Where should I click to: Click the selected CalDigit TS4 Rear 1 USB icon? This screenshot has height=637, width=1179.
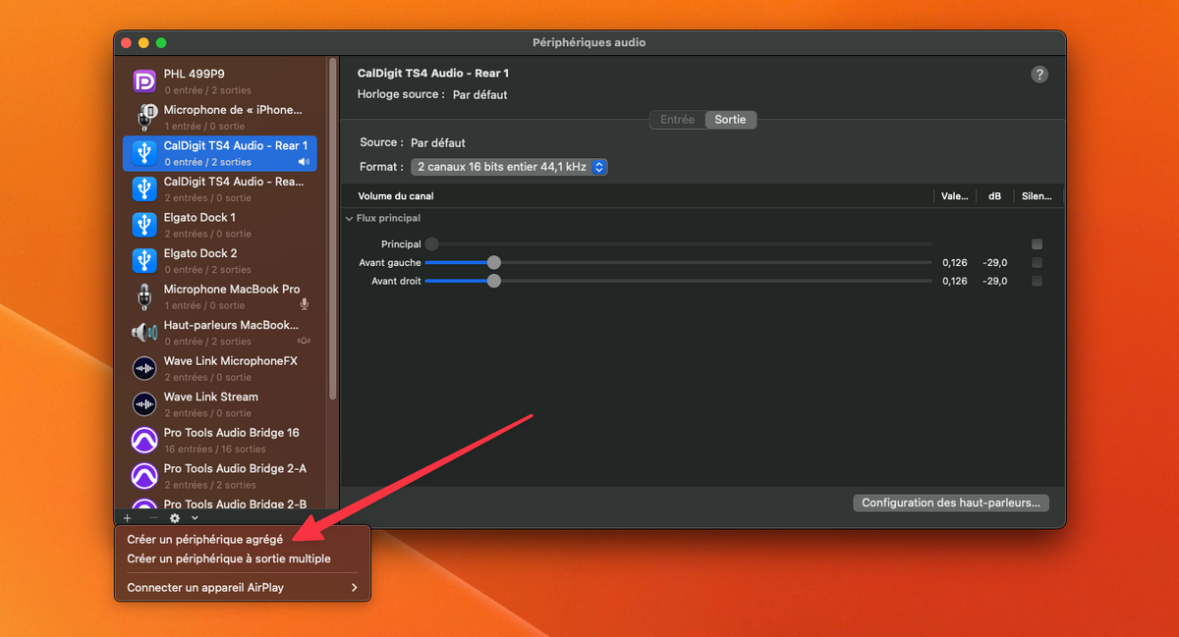(x=144, y=153)
